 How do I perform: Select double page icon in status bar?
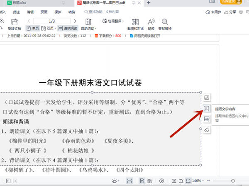(149, 181)
